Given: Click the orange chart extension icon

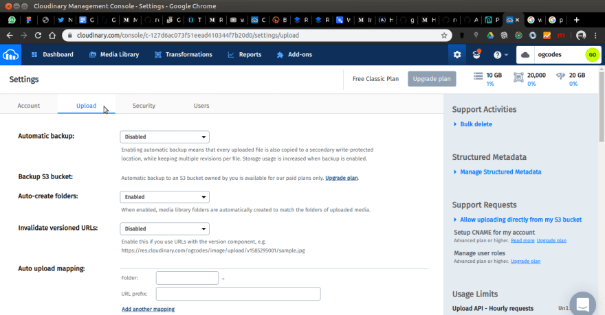Looking at the screenshot, I should [547, 36].
